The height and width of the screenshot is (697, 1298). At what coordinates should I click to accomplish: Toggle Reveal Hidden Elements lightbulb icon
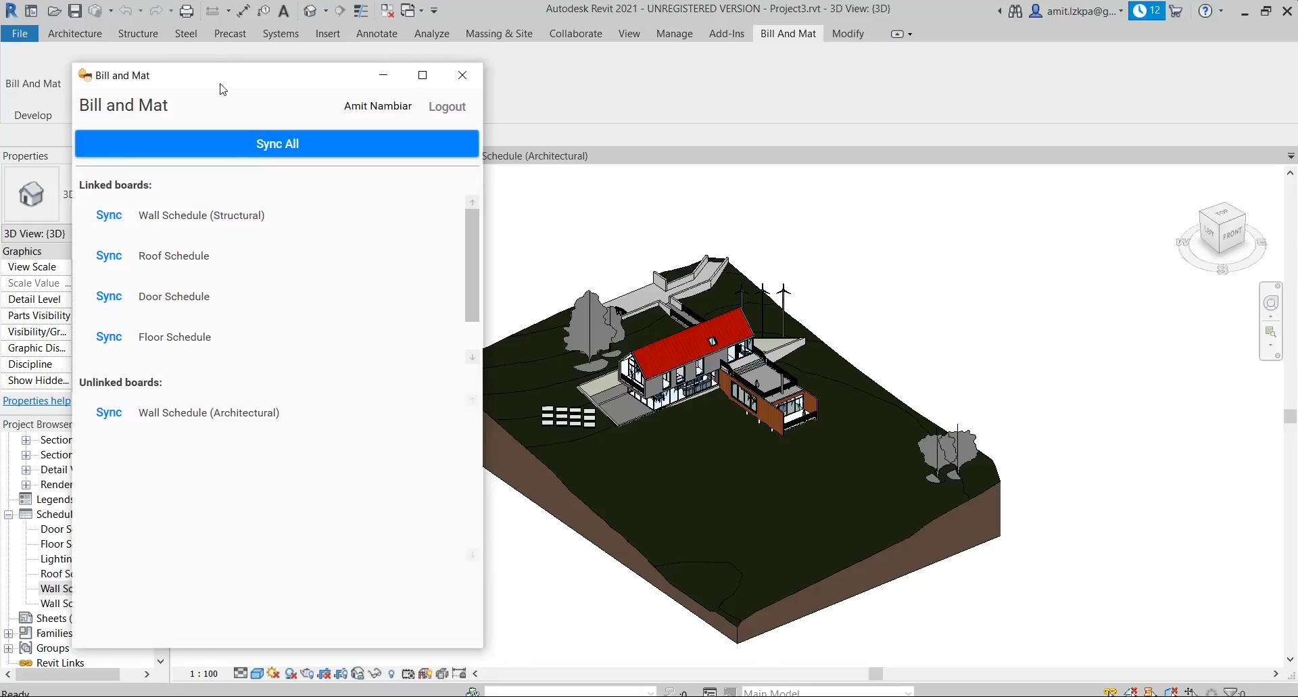coord(391,673)
